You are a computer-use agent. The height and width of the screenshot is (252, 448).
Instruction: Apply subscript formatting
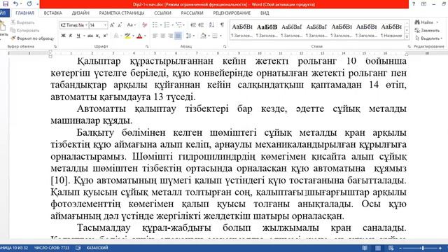[x=98, y=36]
